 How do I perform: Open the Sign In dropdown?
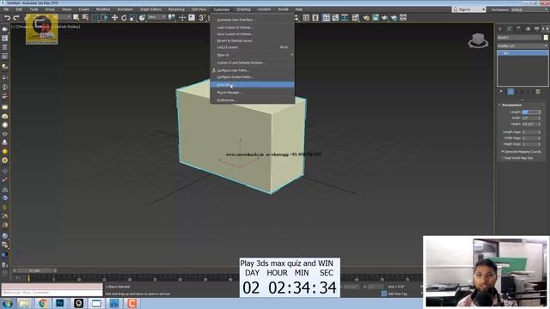tap(469, 9)
